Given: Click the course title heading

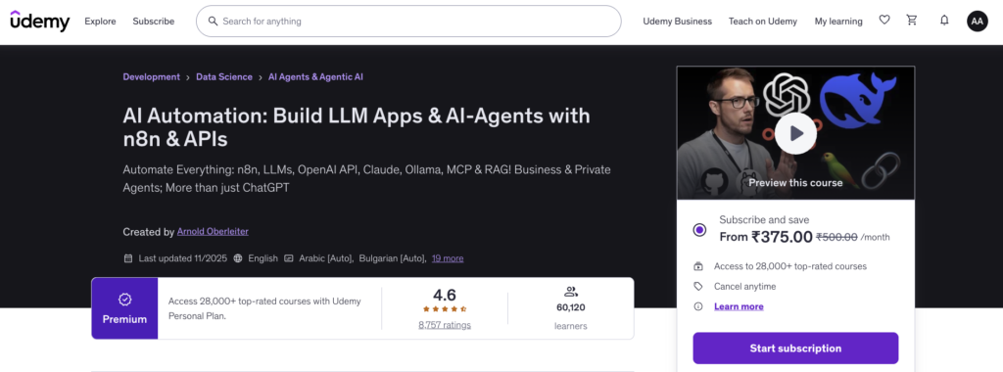Looking at the screenshot, I should click(357, 127).
